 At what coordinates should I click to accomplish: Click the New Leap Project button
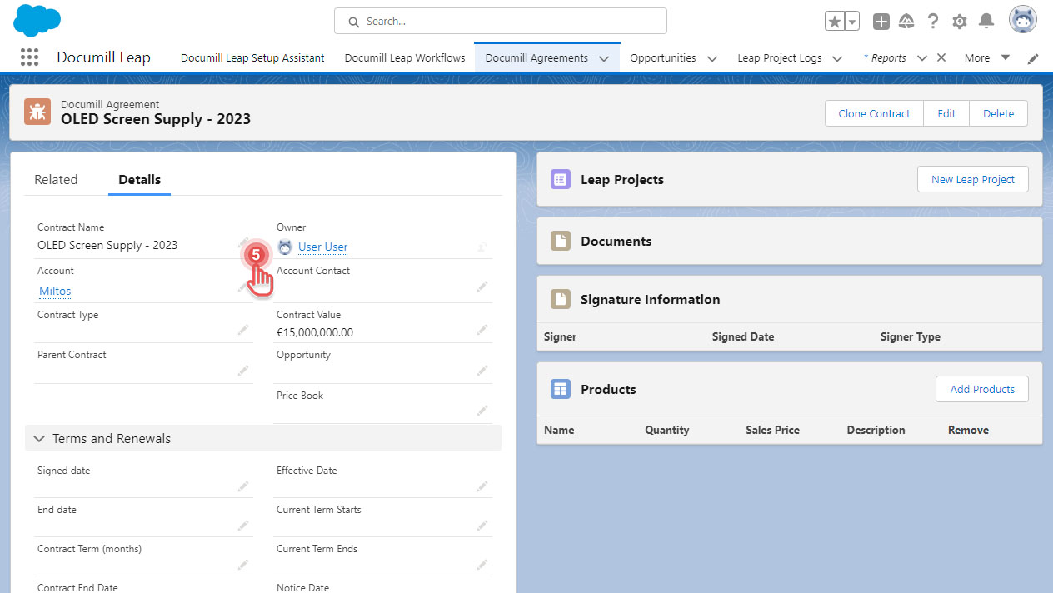pos(972,179)
